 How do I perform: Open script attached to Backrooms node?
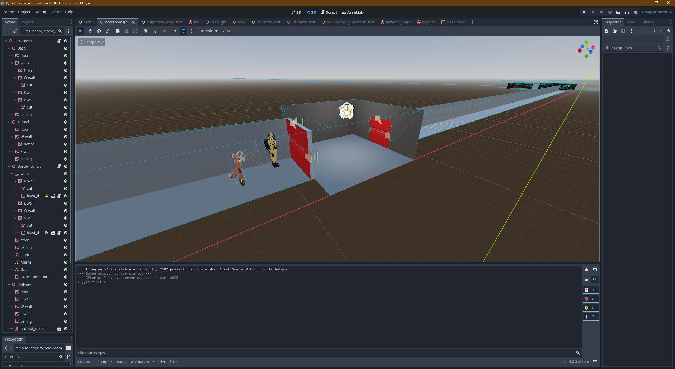(59, 41)
